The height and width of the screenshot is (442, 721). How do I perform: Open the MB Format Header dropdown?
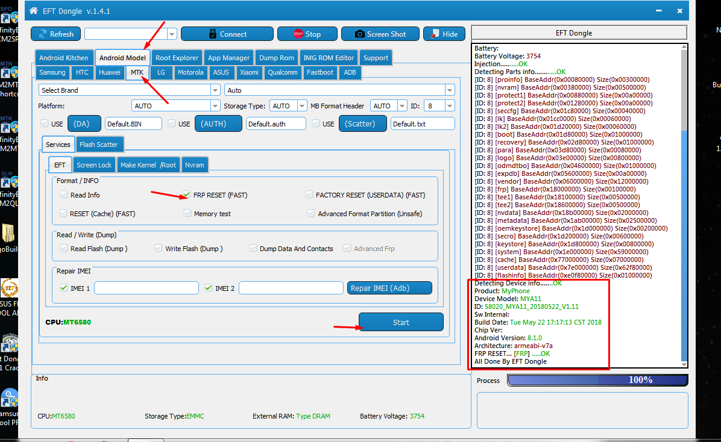tap(402, 105)
